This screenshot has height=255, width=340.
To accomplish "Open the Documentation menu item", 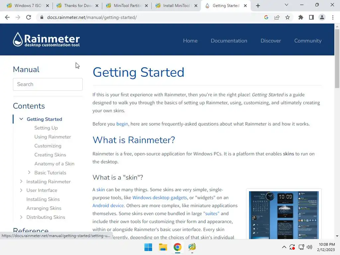I will tap(229, 41).
